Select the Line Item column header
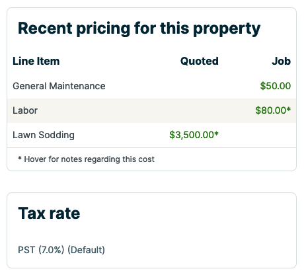The width and height of the screenshot is (304, 277). coord(36,61)
